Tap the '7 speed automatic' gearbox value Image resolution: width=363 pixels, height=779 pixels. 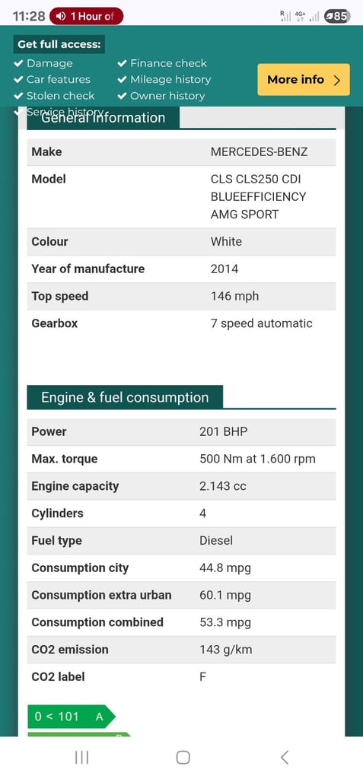262,323
